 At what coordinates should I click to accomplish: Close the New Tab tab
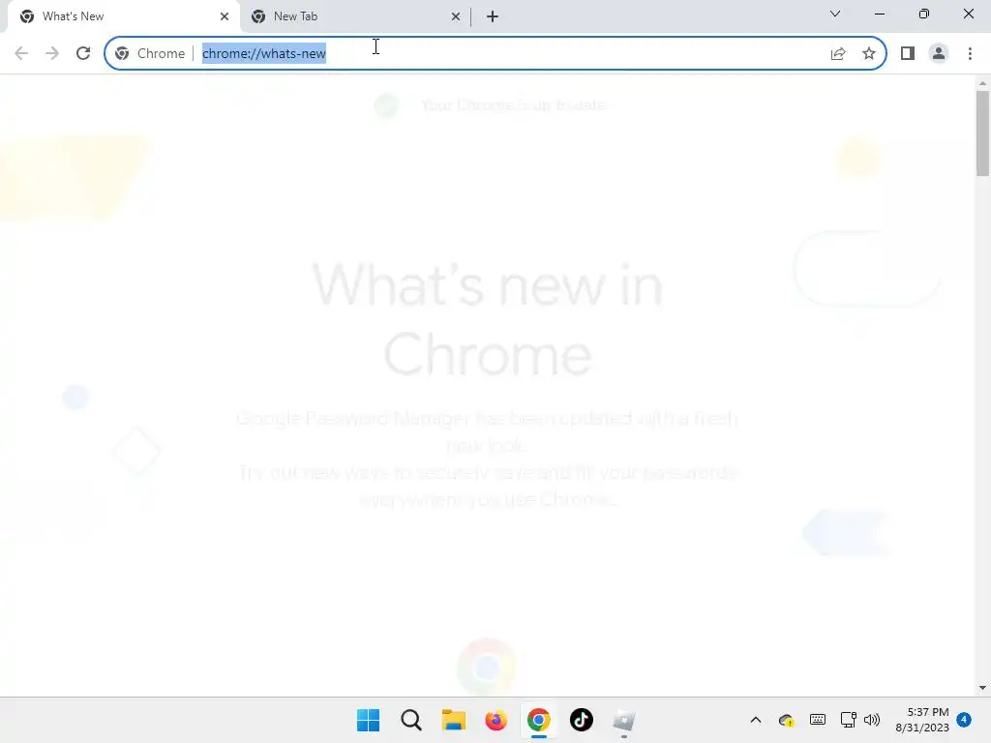pos(456,16)
